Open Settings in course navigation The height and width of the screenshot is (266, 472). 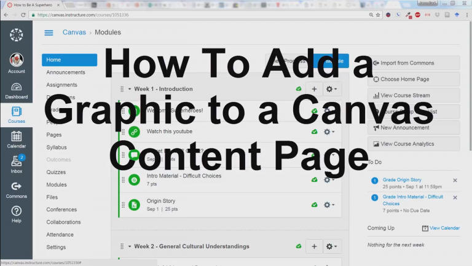click(56, 248)
